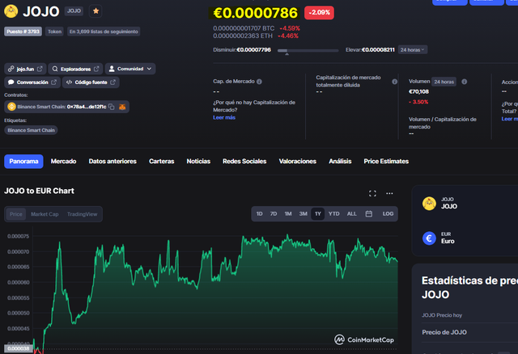The height and width of the screenshot is (354, 518).
Task: Set chart range to ALL
Action: point(351,214)
